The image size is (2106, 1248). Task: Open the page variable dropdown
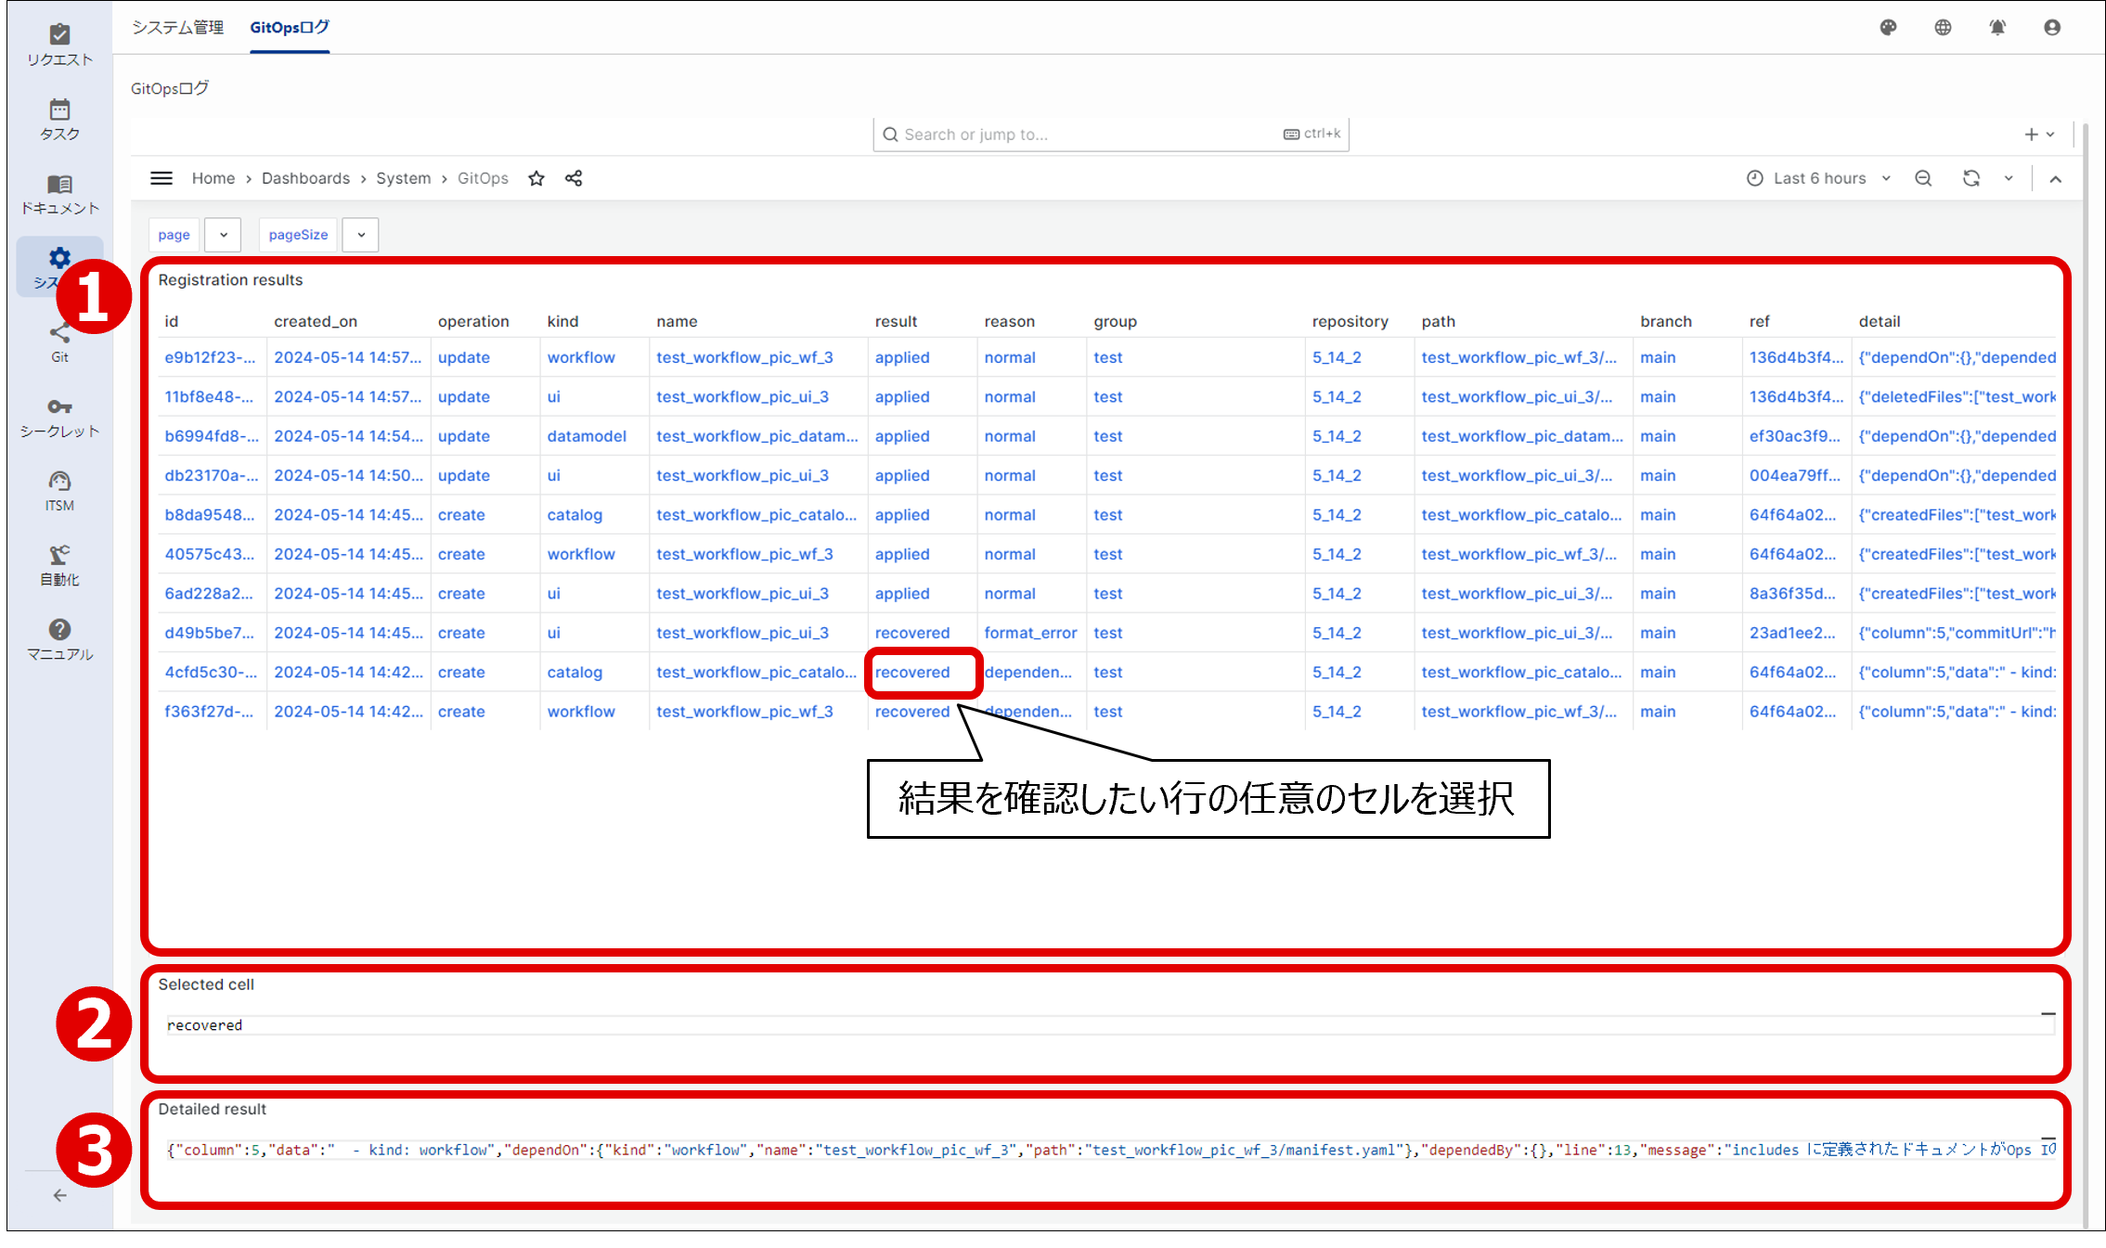click(222, 234)
